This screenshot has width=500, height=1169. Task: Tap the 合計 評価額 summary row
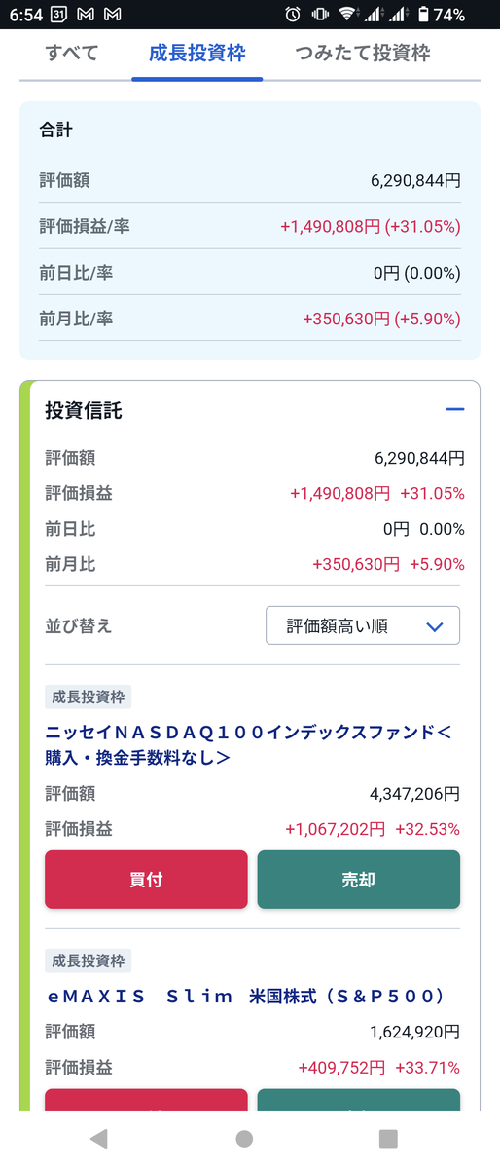click(x=250, y=180)
